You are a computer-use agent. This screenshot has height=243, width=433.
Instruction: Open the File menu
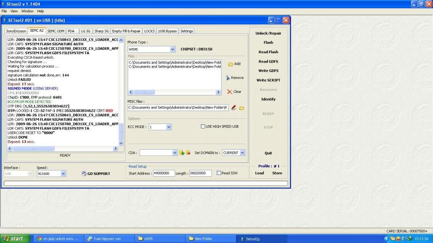tap(4, 11)
